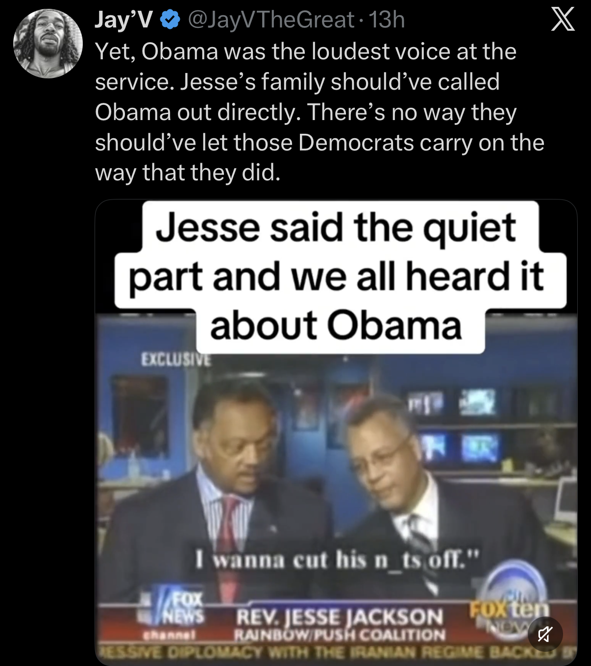Open the Jay'V profile avatar
Viewport: 591px width, 666px height.
point(48,43)
